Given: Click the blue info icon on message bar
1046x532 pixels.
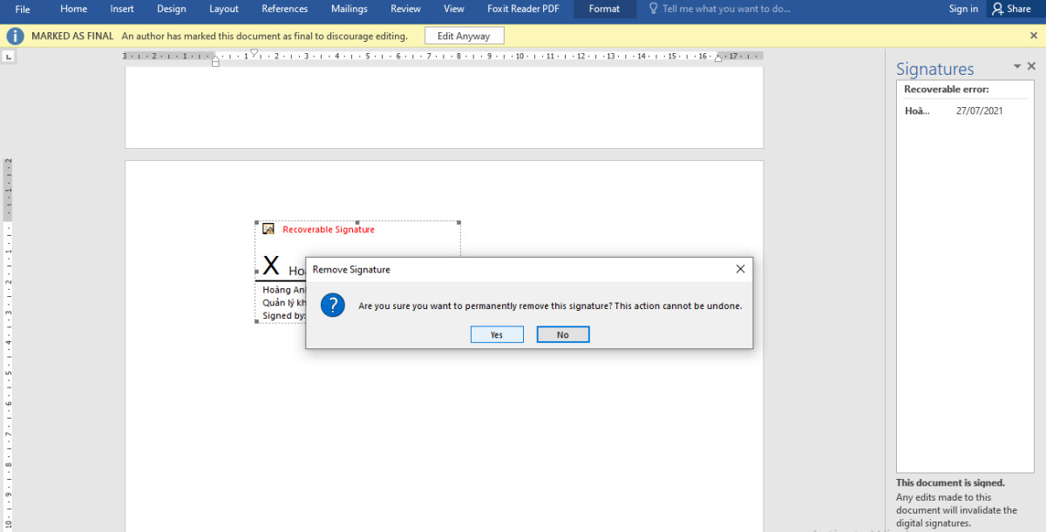Looking at the screenshot, I should [x=15, y=37].
